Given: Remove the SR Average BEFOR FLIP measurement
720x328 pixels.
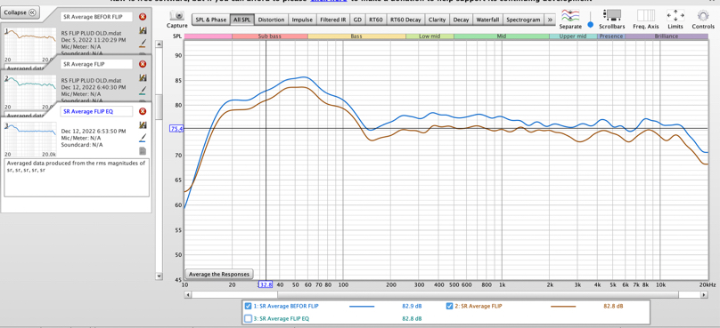Looking at the screenshot, I should (143, 17).
